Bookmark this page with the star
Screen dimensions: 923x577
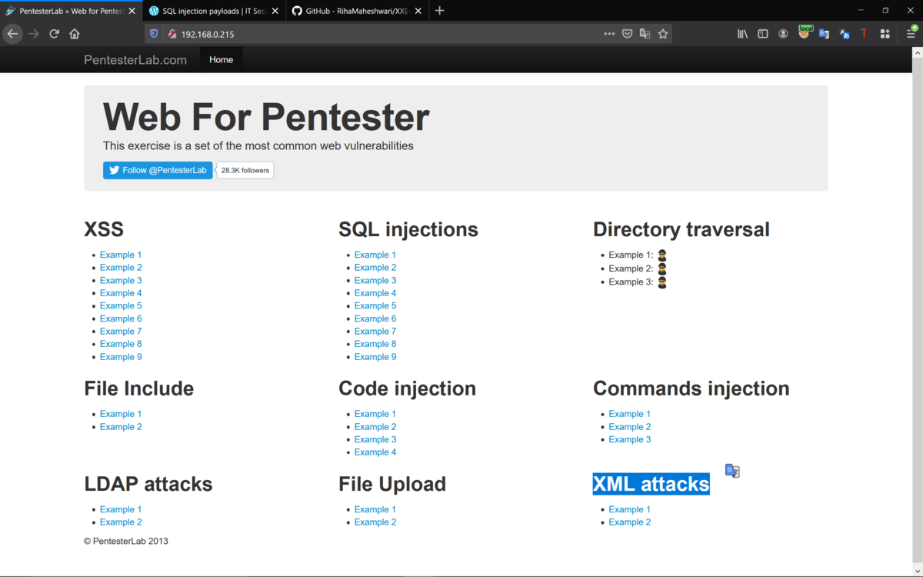tap(663, 34)
